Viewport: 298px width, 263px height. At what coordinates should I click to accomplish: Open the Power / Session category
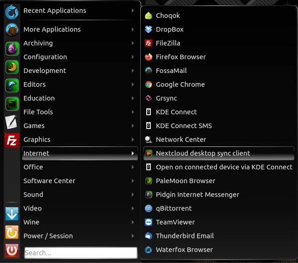pyautogui.click(x=80, y=236)
